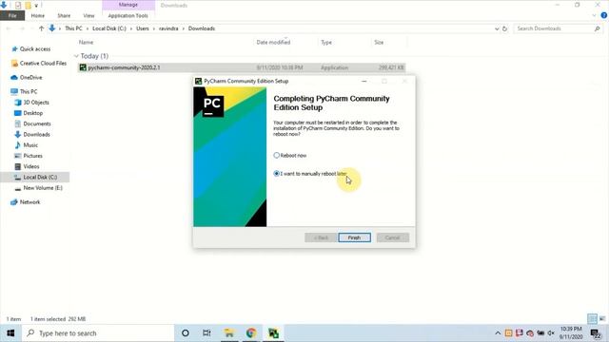Click This PC in the address path
The height and width of the screenshot is (342, 609).
(74, 28)
